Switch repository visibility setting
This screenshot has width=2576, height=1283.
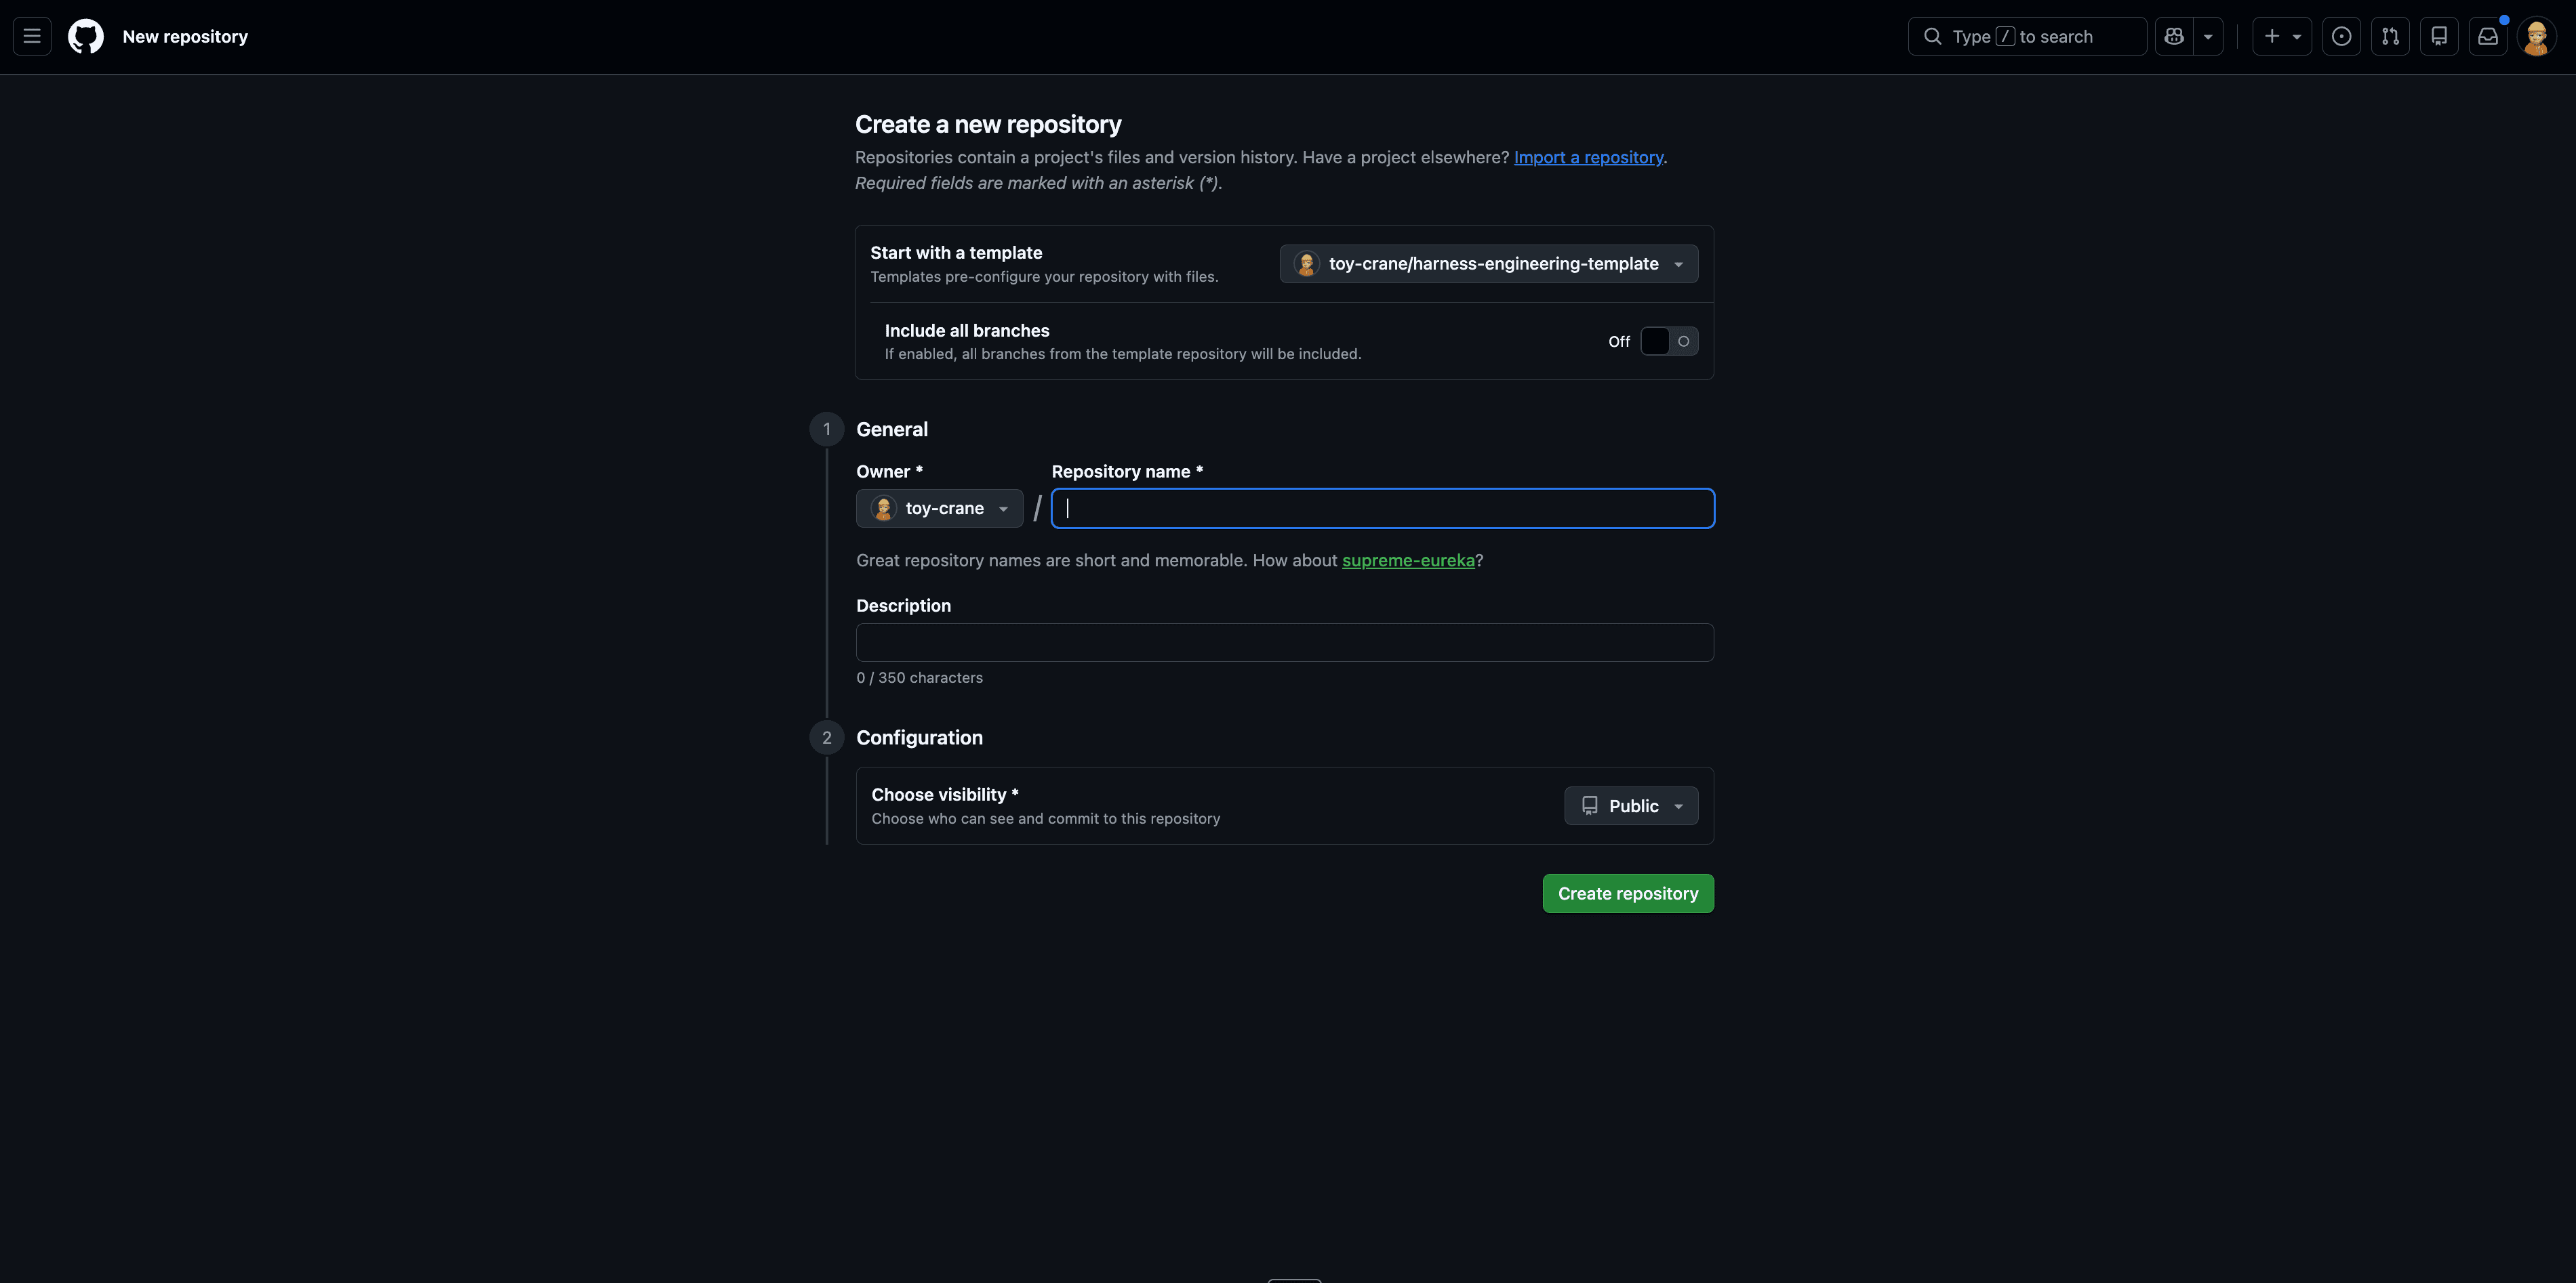point(1630,805)
